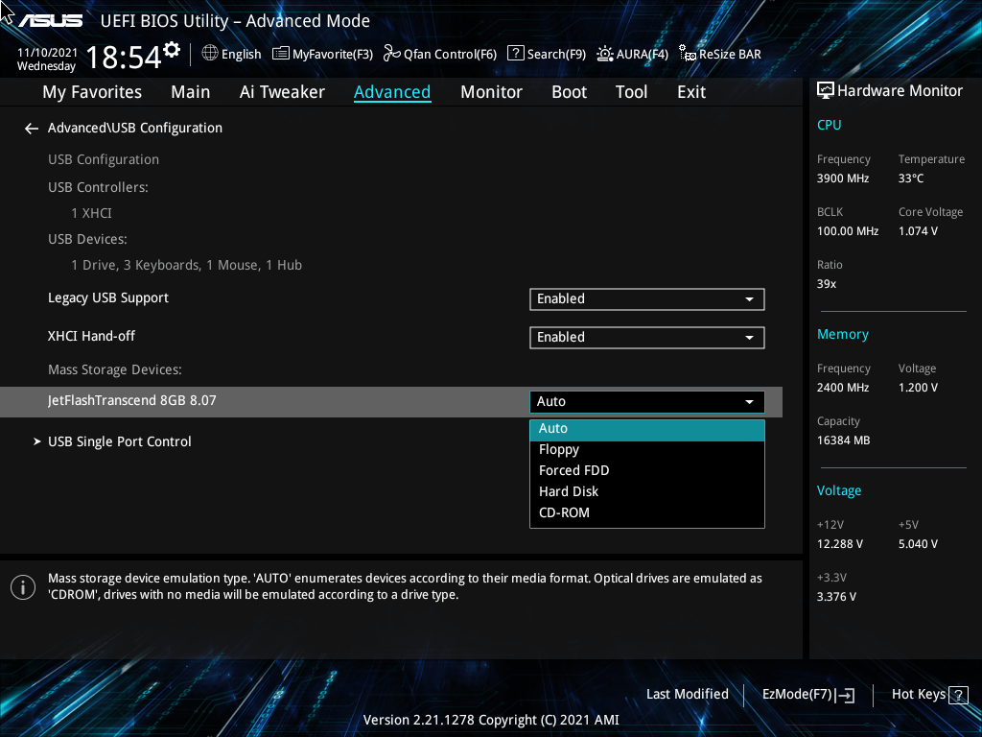Image resolution: width=982 pixels, height=737 pixels.
Task: Open the Ai Tweaker tab
Action: pos(282,92)
